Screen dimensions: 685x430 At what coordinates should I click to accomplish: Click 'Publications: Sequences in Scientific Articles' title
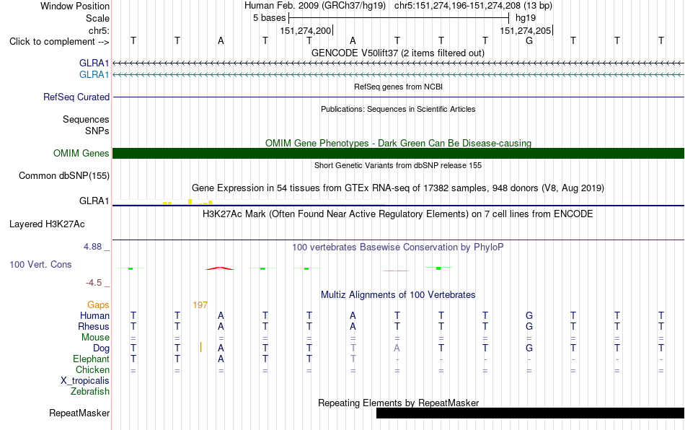[x=398, y=109]
